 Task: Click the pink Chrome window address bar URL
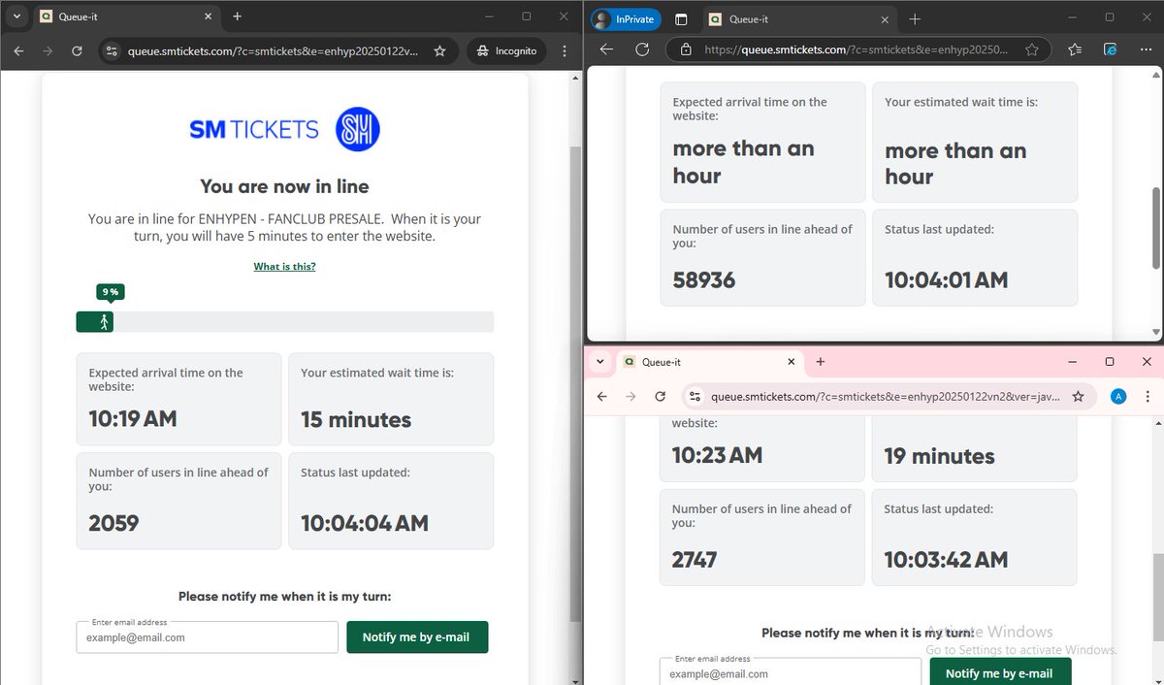[885, 396]
